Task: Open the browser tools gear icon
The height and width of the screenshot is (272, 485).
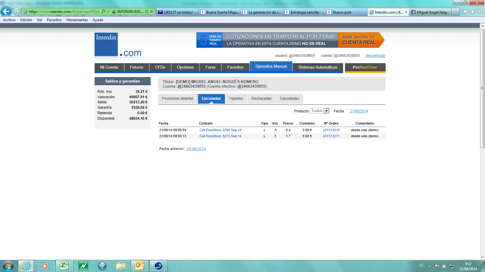Action: (480, 12)
